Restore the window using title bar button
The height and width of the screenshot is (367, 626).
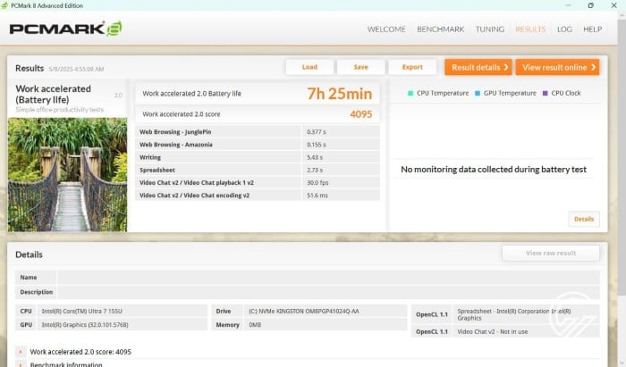tap(590, 5)
